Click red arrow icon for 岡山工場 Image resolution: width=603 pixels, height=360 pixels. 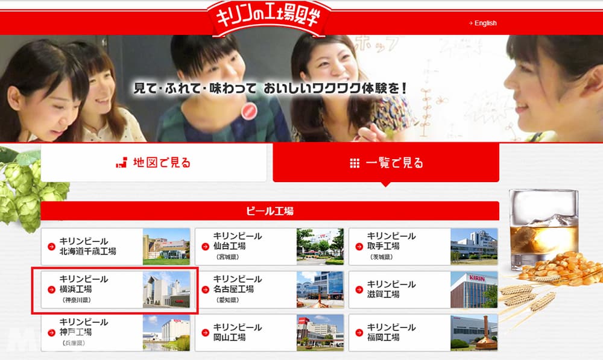[206, 333]
